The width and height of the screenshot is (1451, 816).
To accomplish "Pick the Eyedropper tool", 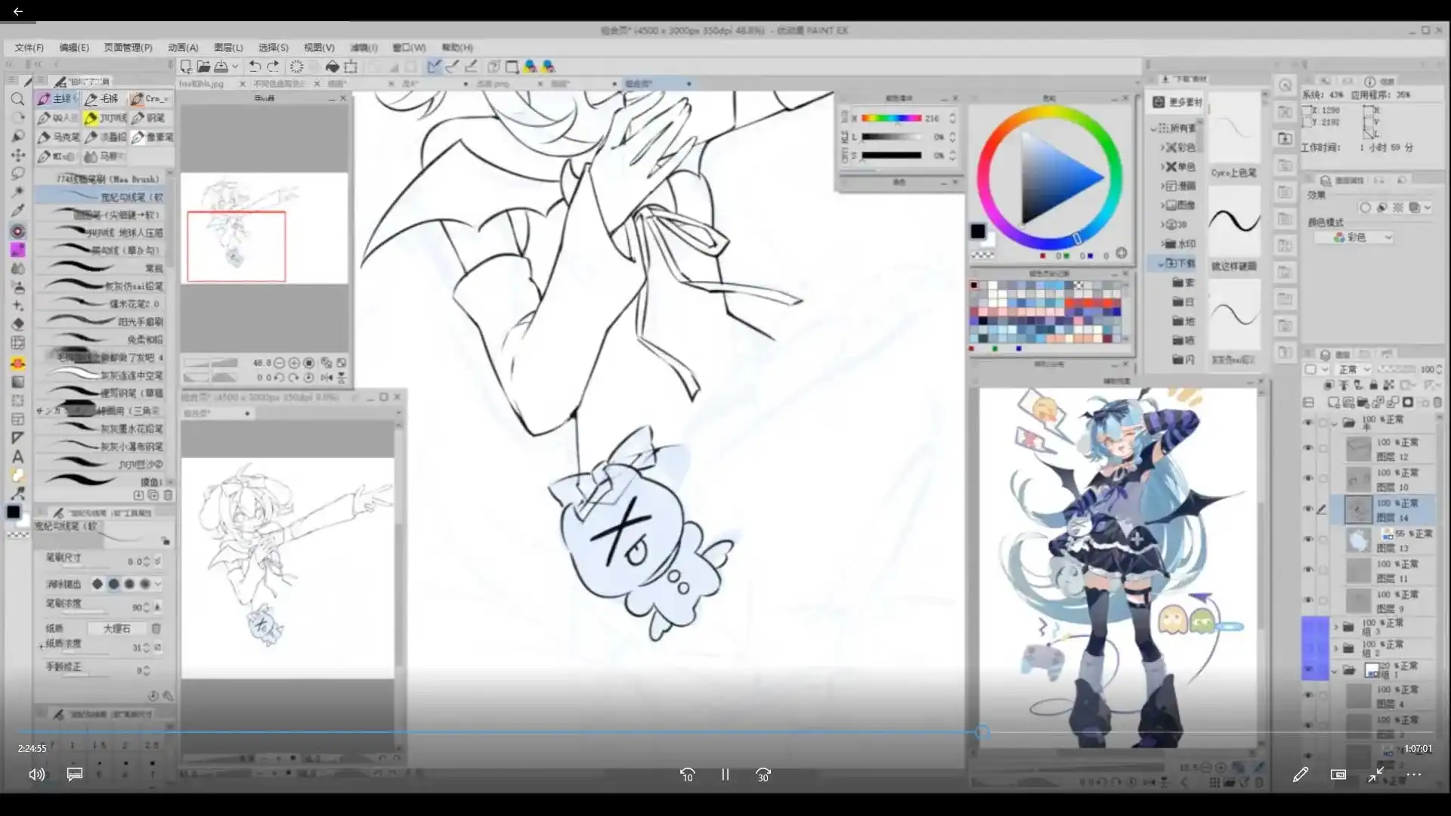I will pyautogui.click(x=17, y=211).
